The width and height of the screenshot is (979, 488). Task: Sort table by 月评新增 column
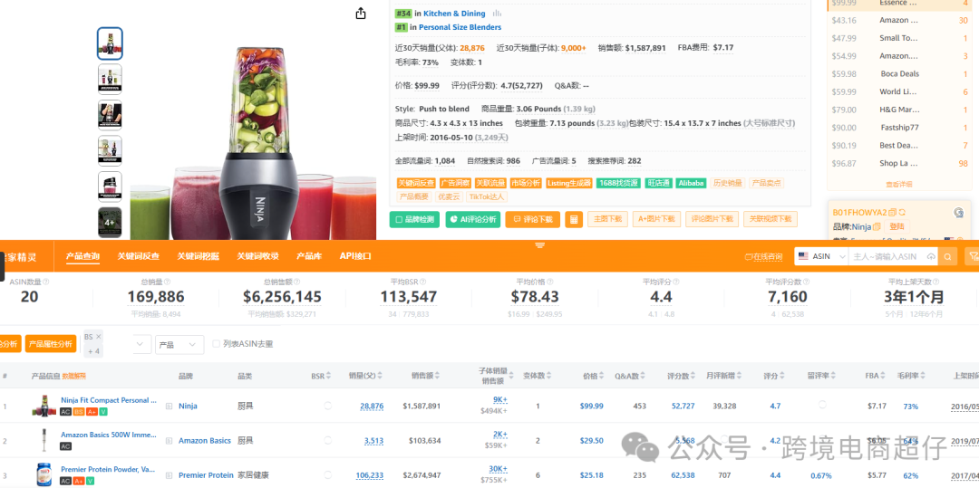tap(740, 376)
